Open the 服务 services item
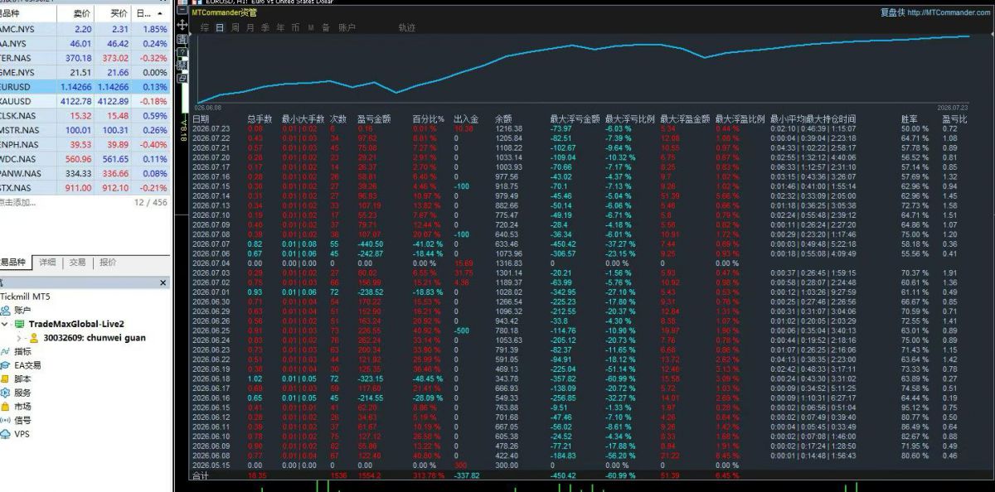This screenshot has height=492, width=995. (x=17, y=393)
